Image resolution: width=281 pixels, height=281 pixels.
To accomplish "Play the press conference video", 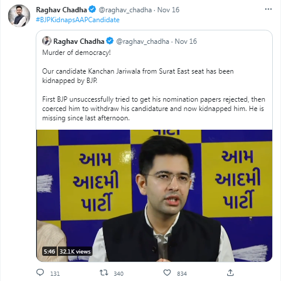I will tap(155, 196).
